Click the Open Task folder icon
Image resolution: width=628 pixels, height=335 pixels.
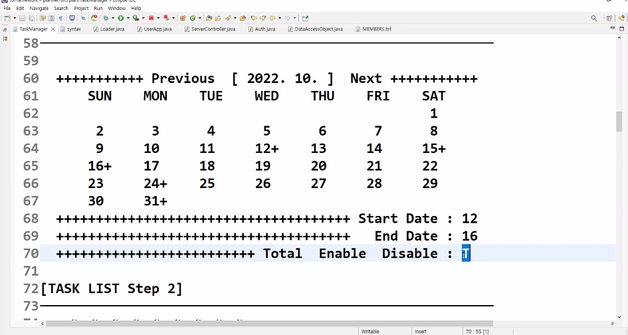tap(218, 18)
